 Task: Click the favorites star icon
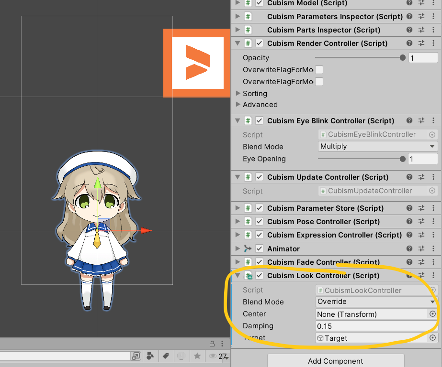pos(197,356)
